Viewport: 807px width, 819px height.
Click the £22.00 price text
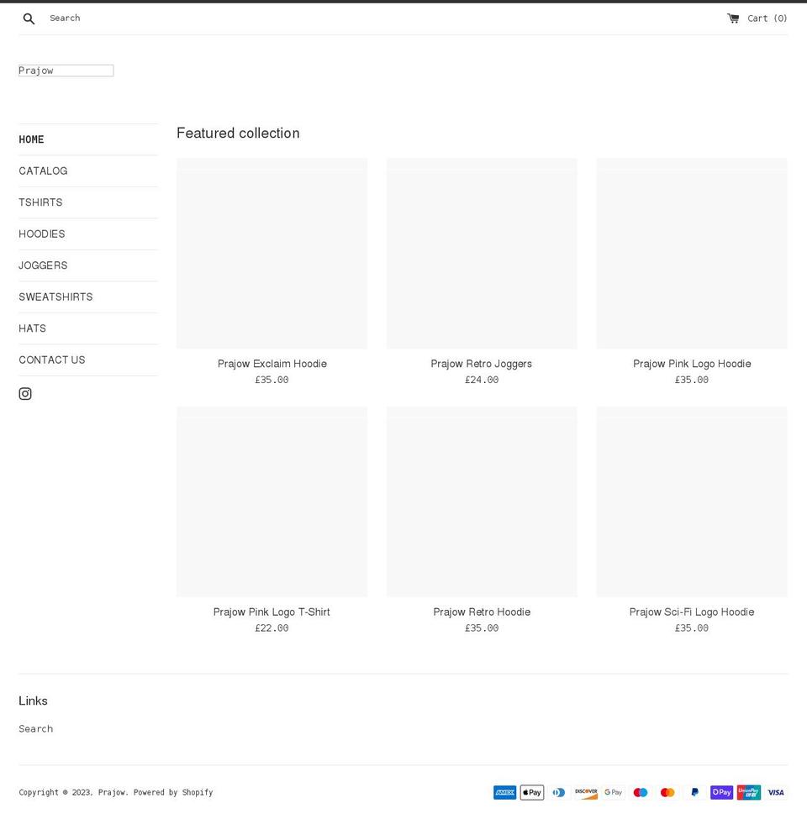[272, 627]
